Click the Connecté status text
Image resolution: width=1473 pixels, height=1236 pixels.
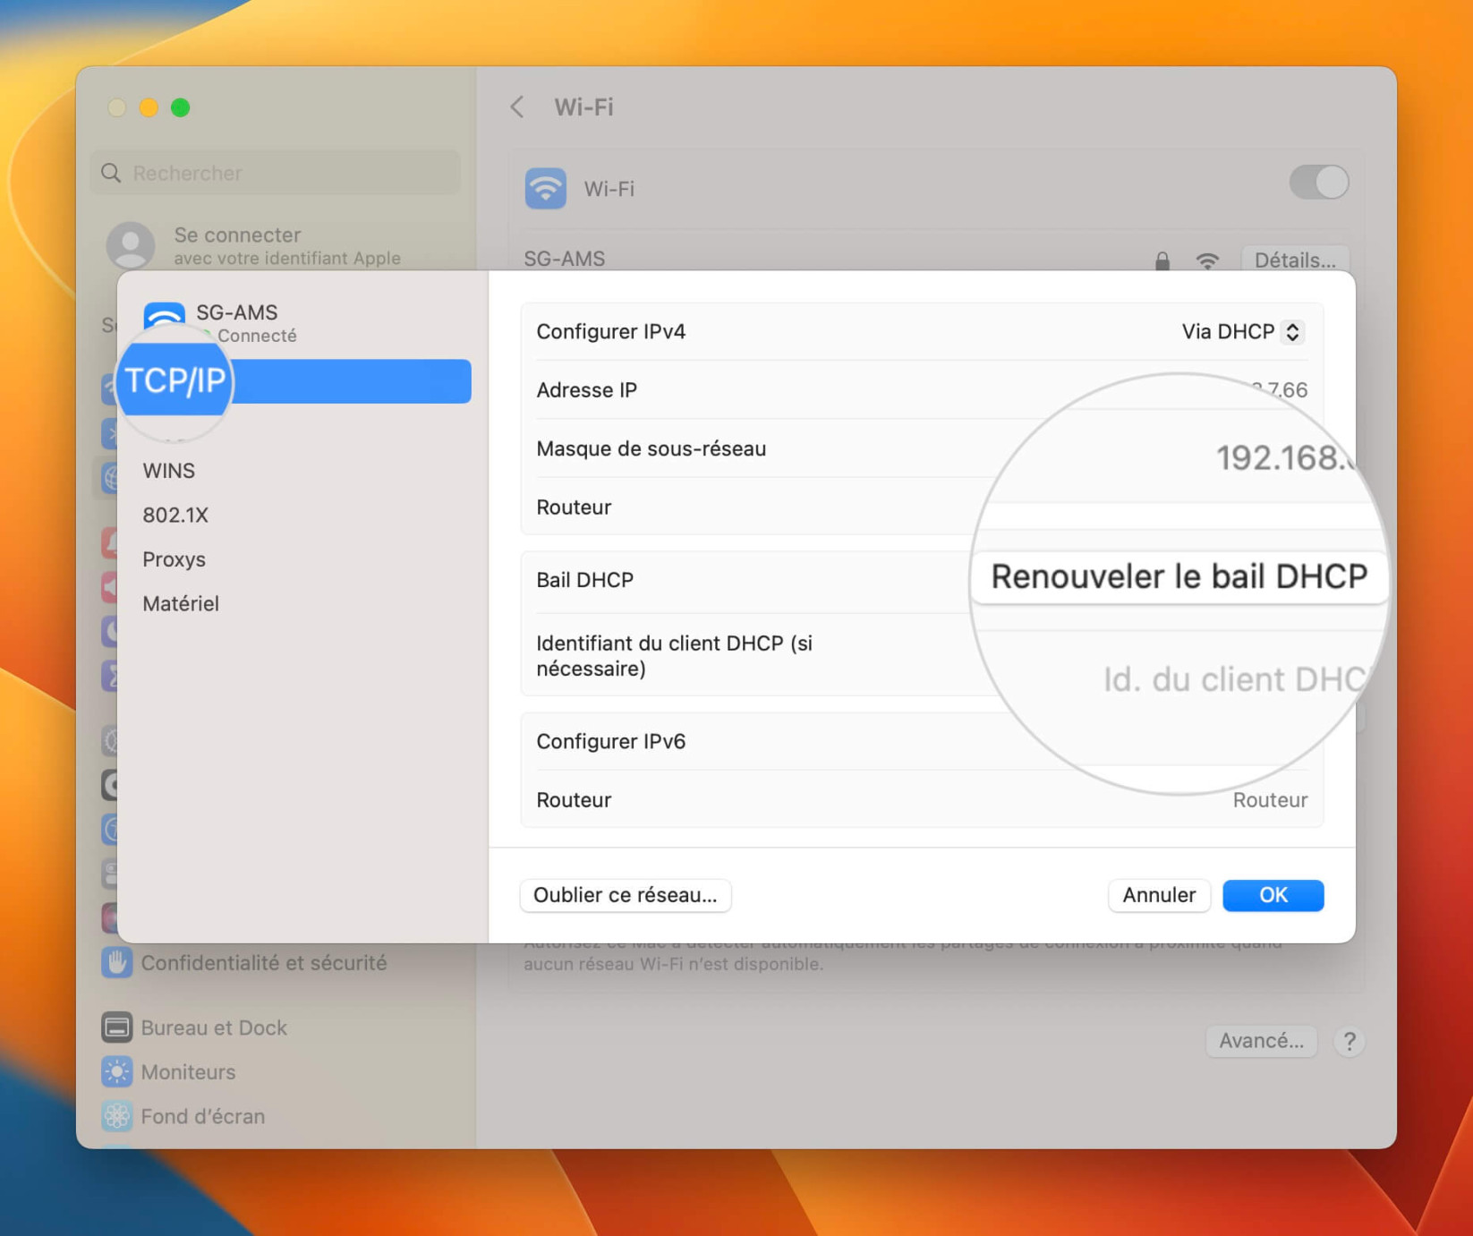pyautogui.click(x=257, y=336)
